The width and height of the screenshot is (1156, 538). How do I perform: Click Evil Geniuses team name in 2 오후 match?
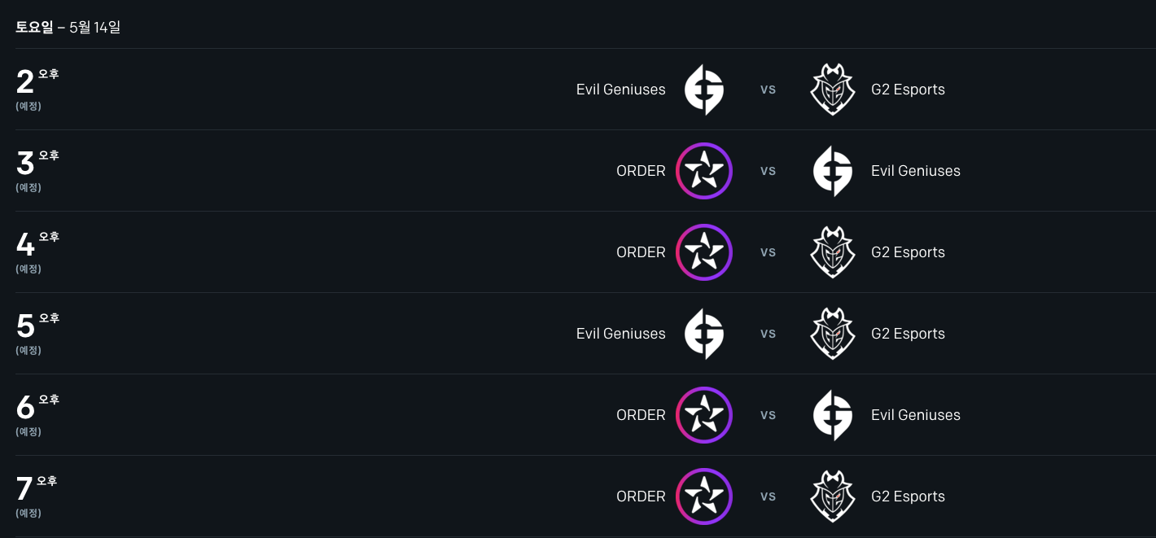click(x=620, y=90)
